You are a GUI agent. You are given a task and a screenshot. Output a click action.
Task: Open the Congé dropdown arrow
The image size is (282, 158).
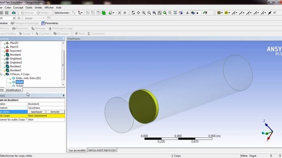[32, 33]
